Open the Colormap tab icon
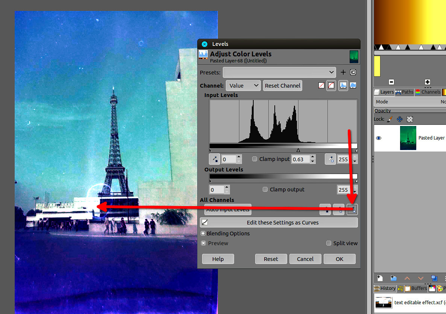 click(x=432, y=288)
